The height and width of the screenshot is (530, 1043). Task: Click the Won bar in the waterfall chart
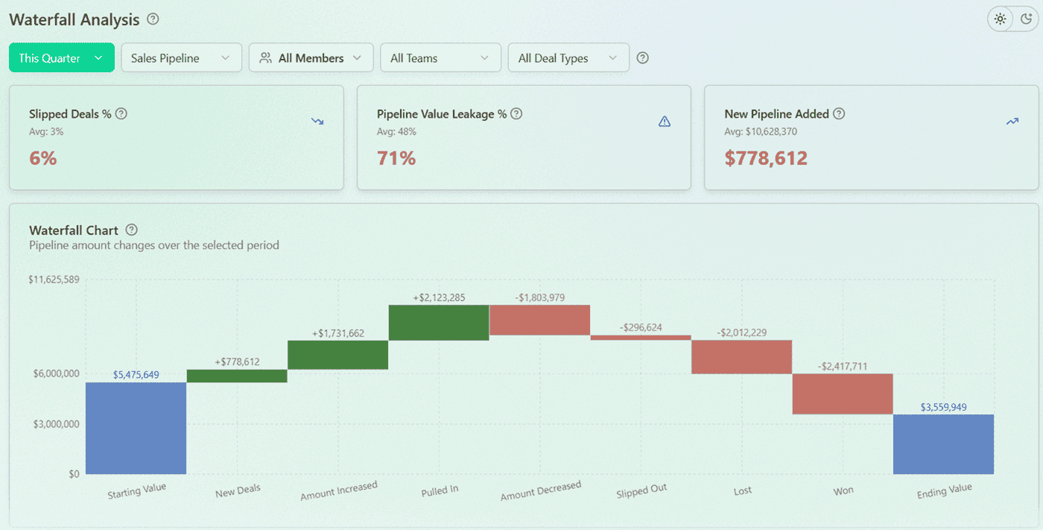tap(843, 394)
